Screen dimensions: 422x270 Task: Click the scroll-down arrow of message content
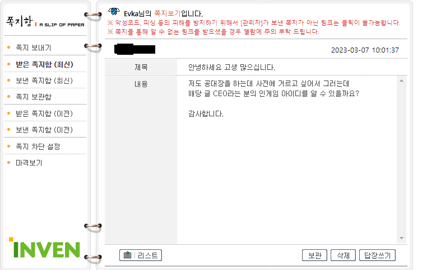[x=402, y=238]
